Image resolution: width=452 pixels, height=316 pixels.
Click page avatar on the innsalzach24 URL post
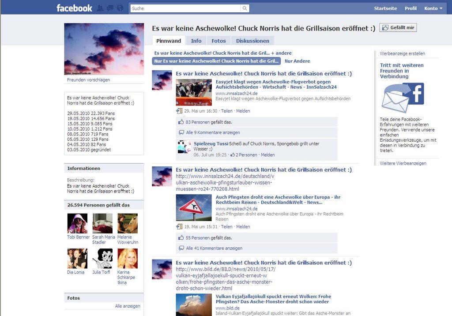pyautogui.click(x=162, y=177)
